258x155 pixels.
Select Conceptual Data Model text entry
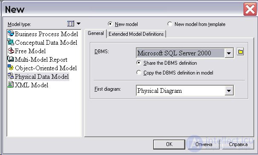[x=46, y=43]
